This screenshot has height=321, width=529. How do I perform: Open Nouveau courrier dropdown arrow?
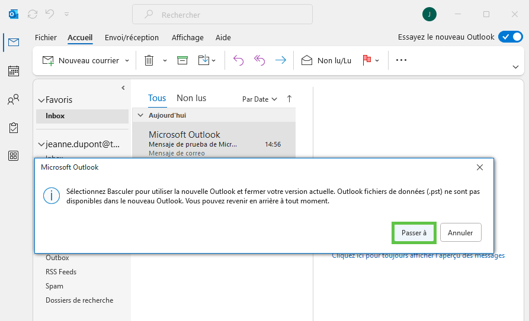click(x=127, y=61)
